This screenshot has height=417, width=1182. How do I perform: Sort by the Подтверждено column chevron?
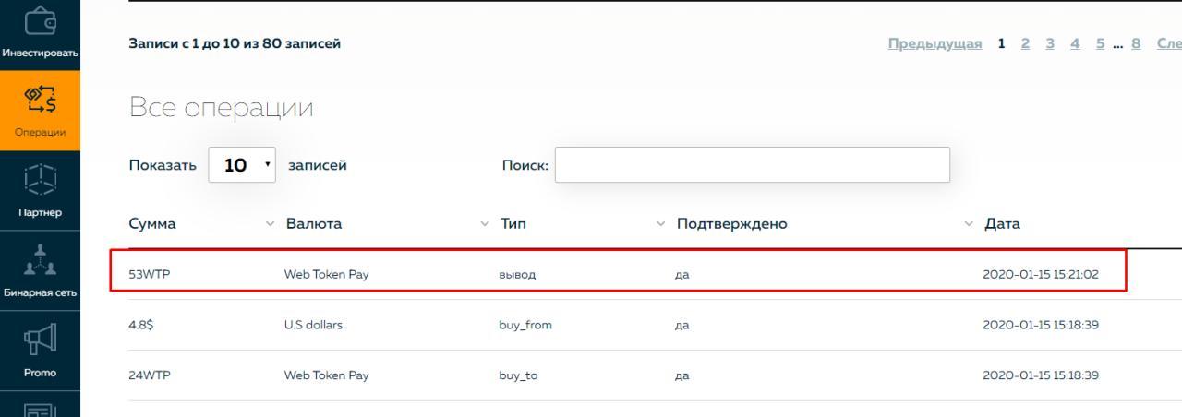(969, 224)
